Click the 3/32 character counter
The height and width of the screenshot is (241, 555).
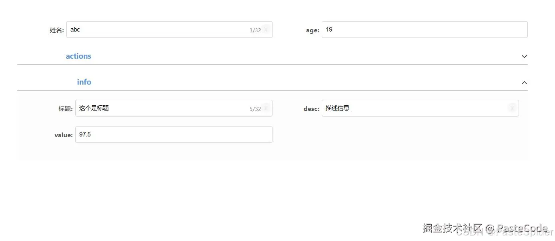click(x=255, y=30)
